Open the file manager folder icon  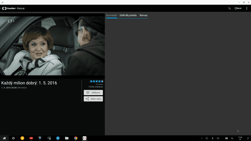(x=67, y=138)
